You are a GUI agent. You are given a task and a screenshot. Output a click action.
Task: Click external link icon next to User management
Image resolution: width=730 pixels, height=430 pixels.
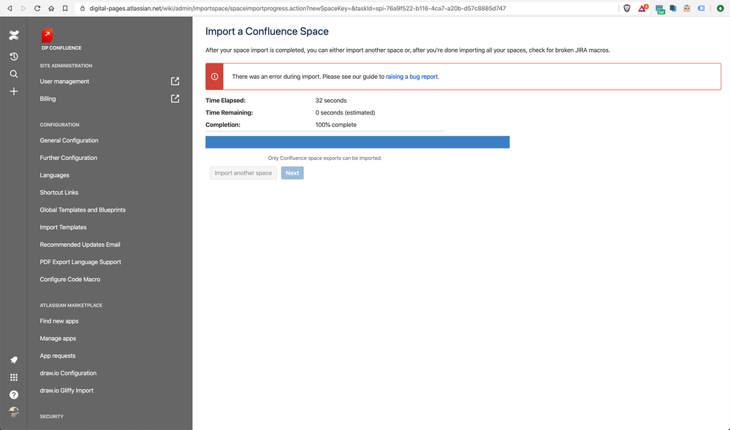[175, 82]
